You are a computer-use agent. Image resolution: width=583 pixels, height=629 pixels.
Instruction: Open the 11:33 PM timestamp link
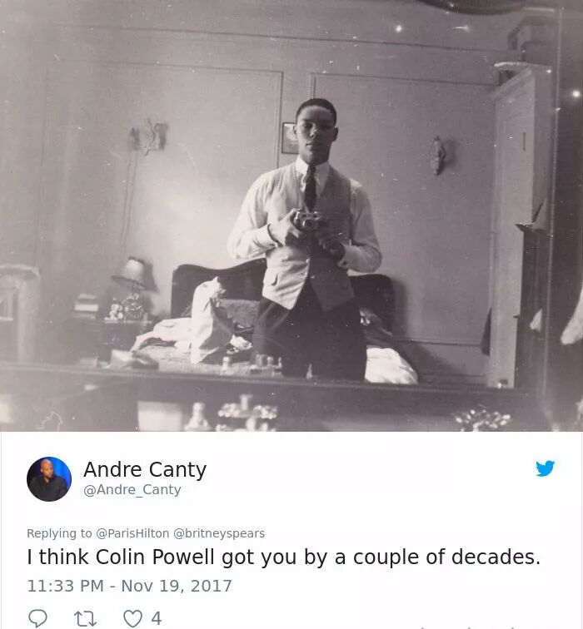pyautogui.click(x=66, y=586)
